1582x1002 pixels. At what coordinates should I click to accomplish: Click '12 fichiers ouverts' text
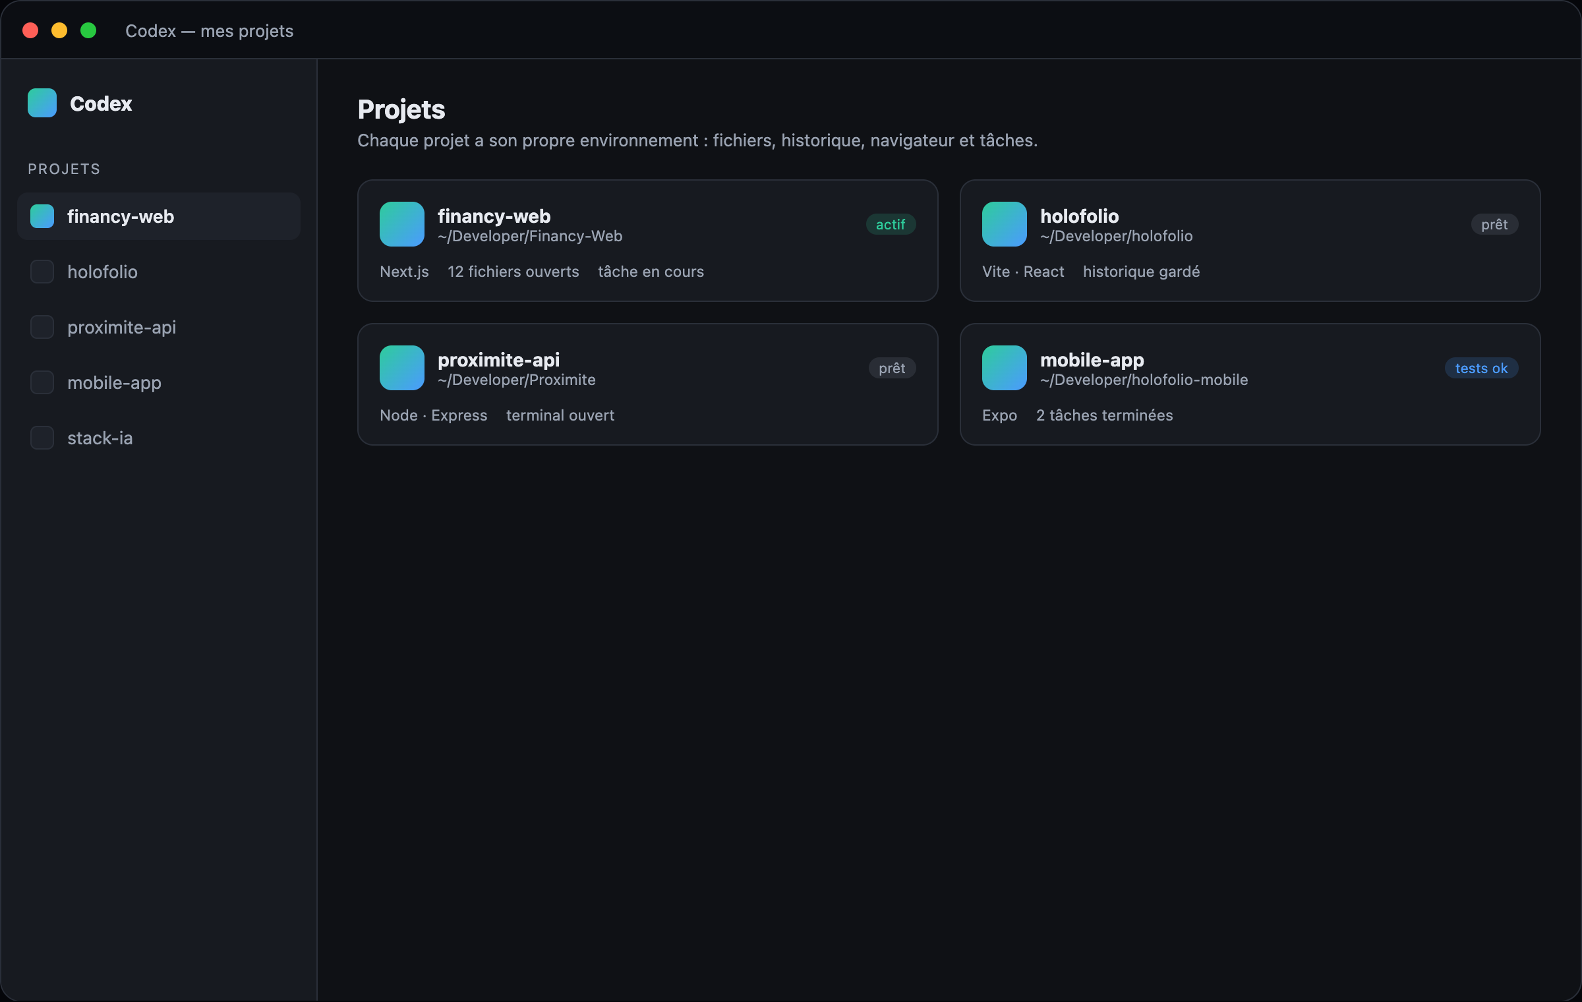513,272
